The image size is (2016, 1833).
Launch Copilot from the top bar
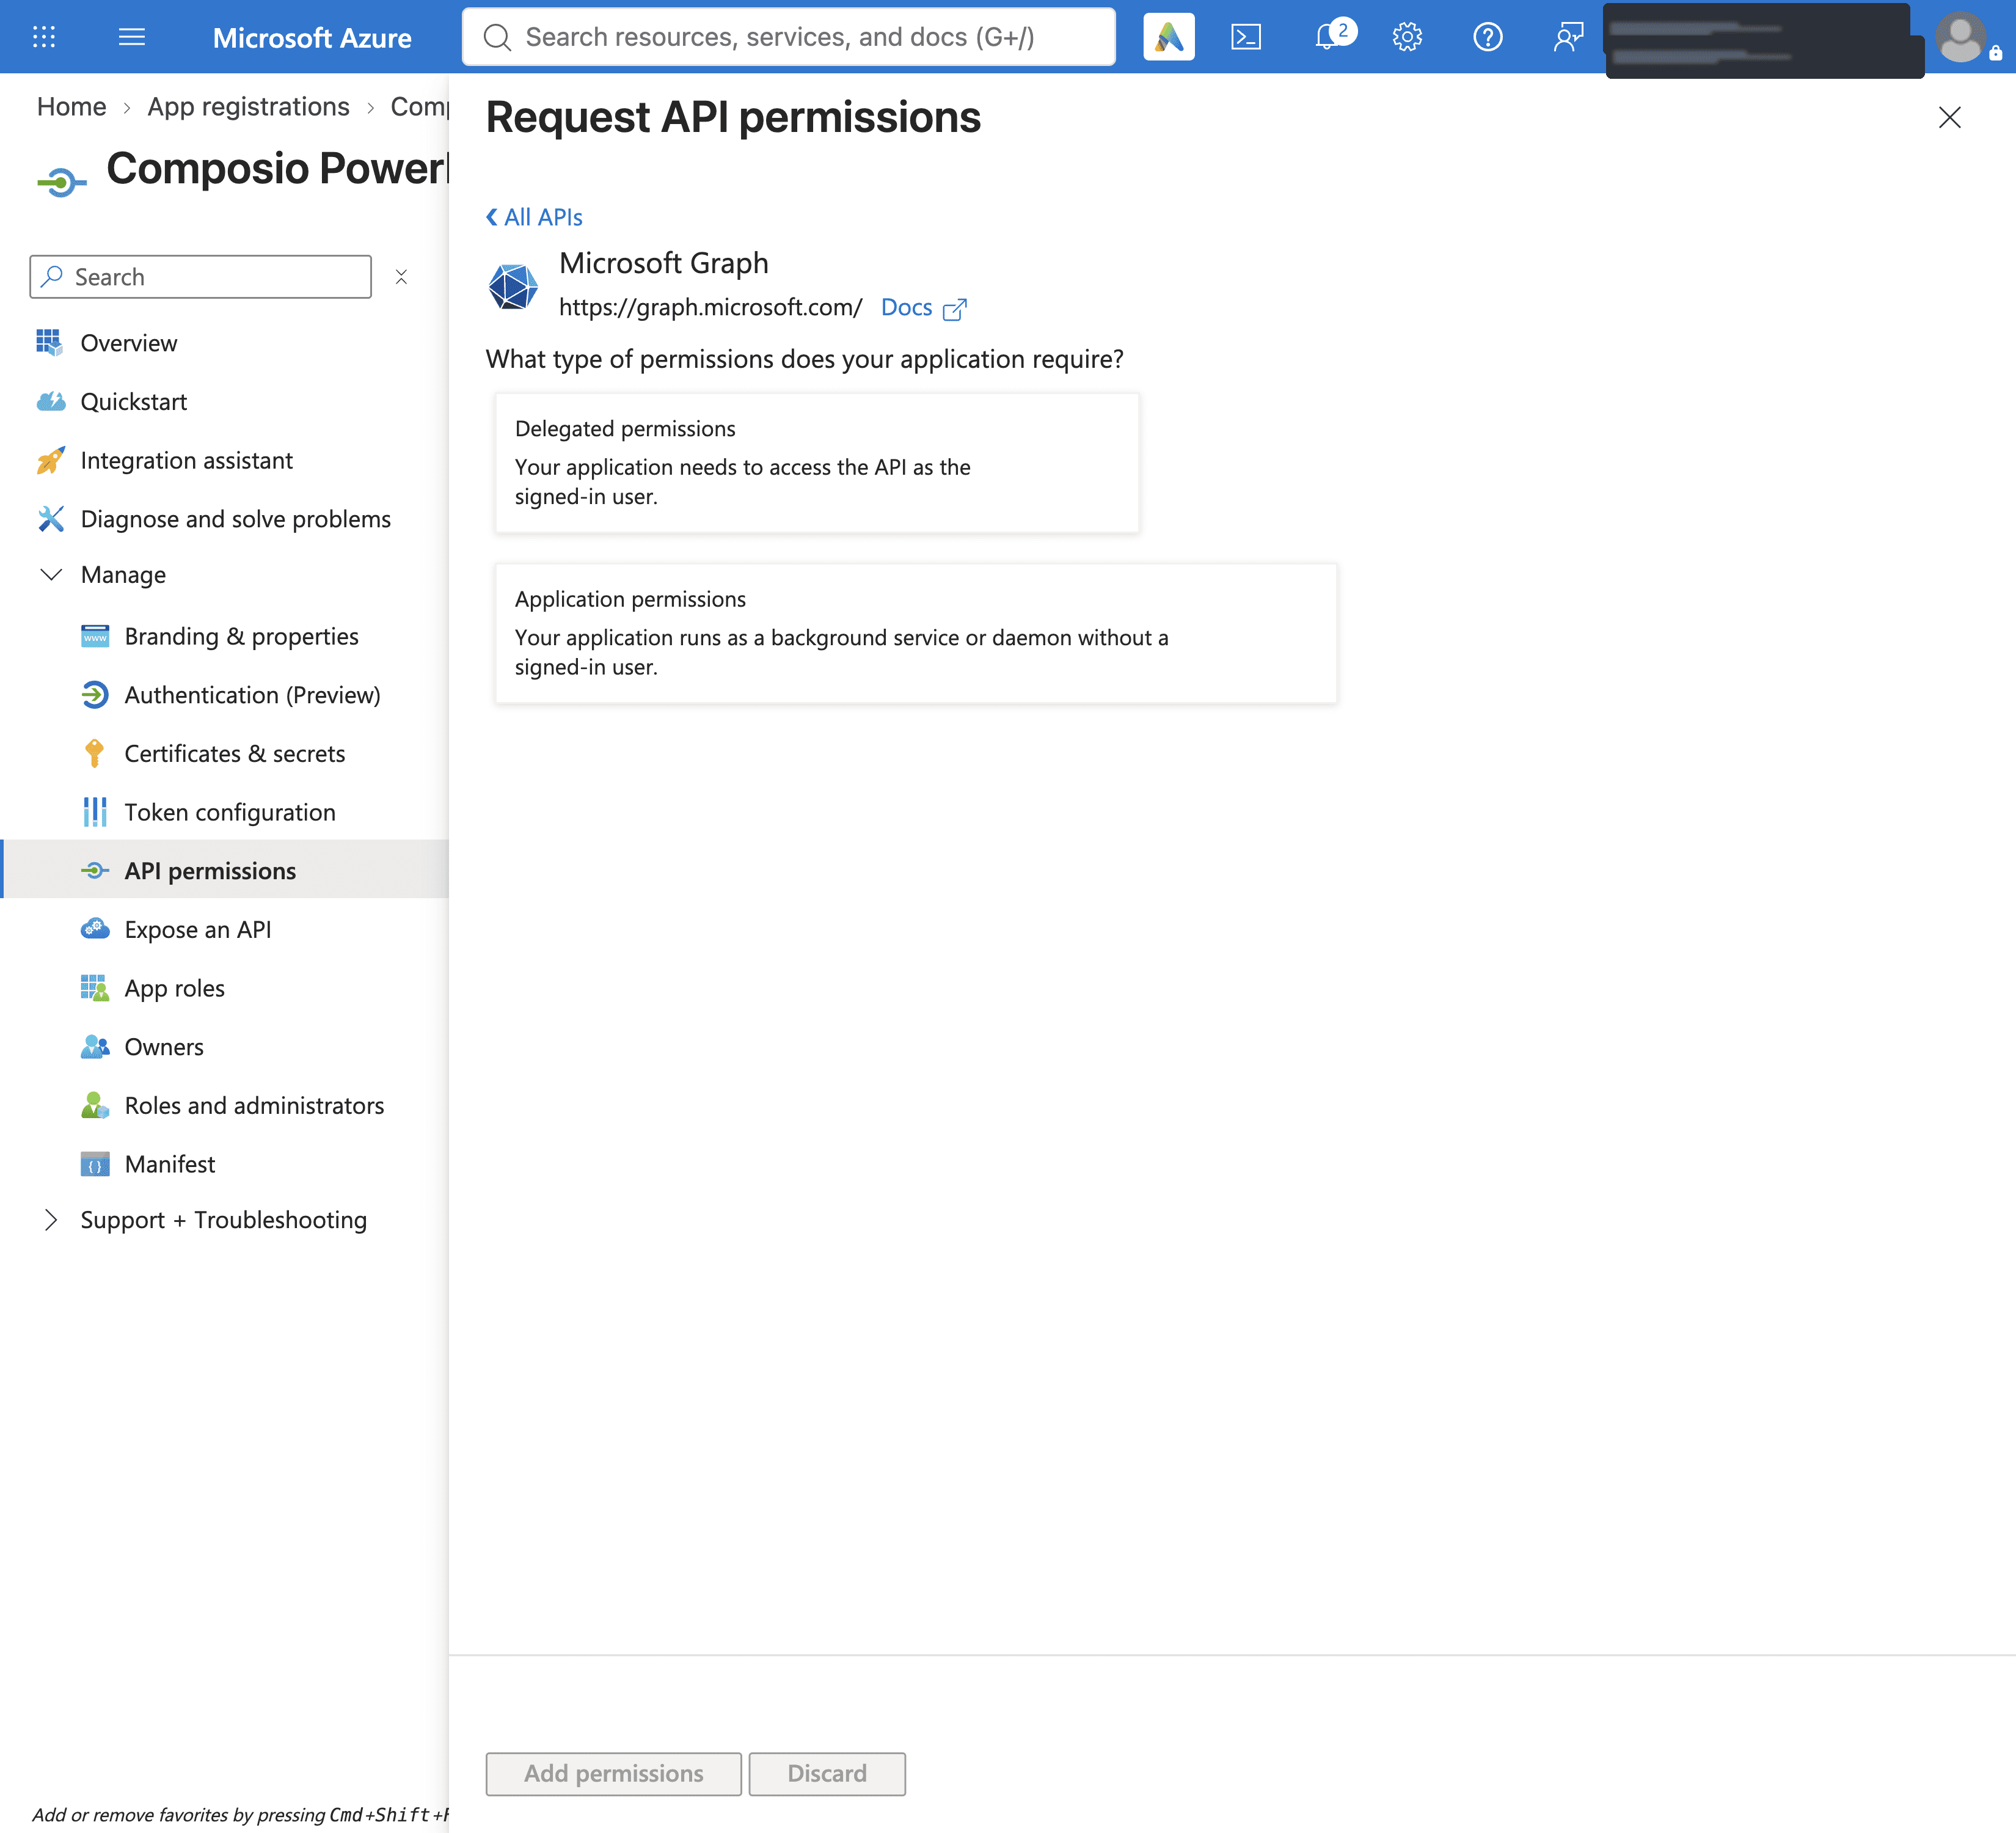pyautogui.click(x=1168, y=37)
